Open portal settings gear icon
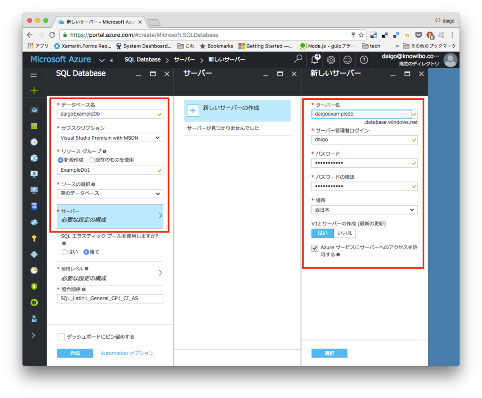Screen dimensions: 482x398 click(331, 60)
